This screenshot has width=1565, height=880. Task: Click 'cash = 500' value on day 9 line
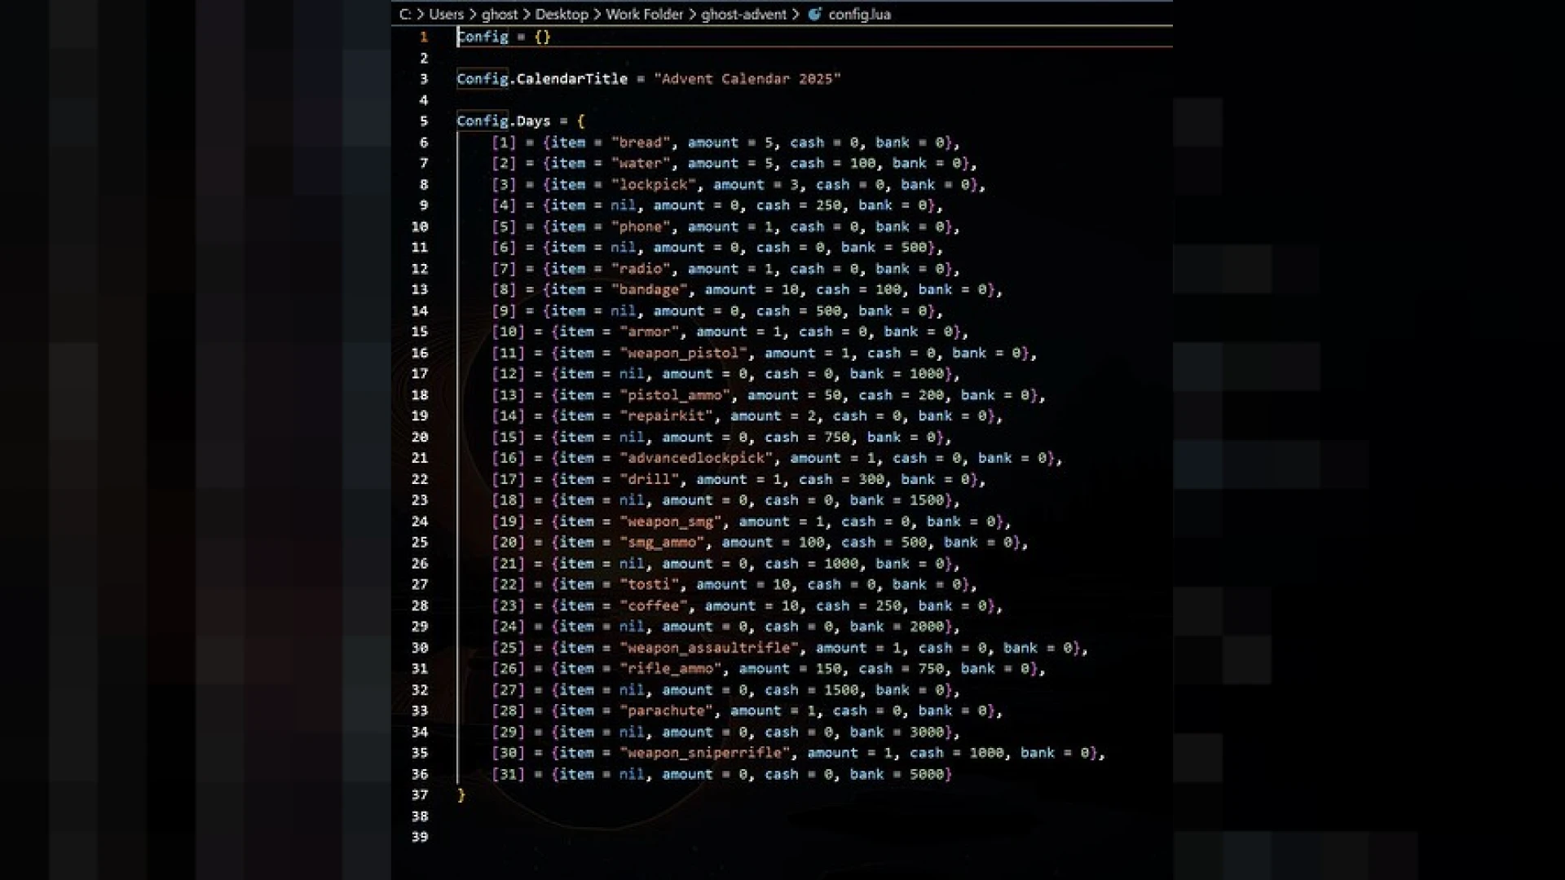click(799, 310)
